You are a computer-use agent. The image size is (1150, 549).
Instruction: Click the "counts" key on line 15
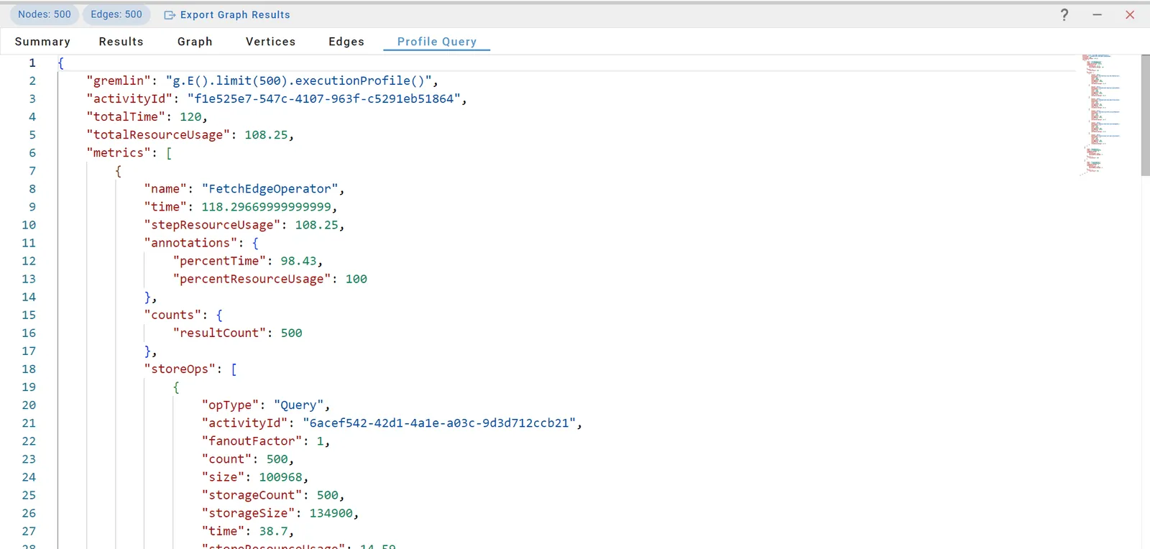click(x=172, y=315)
